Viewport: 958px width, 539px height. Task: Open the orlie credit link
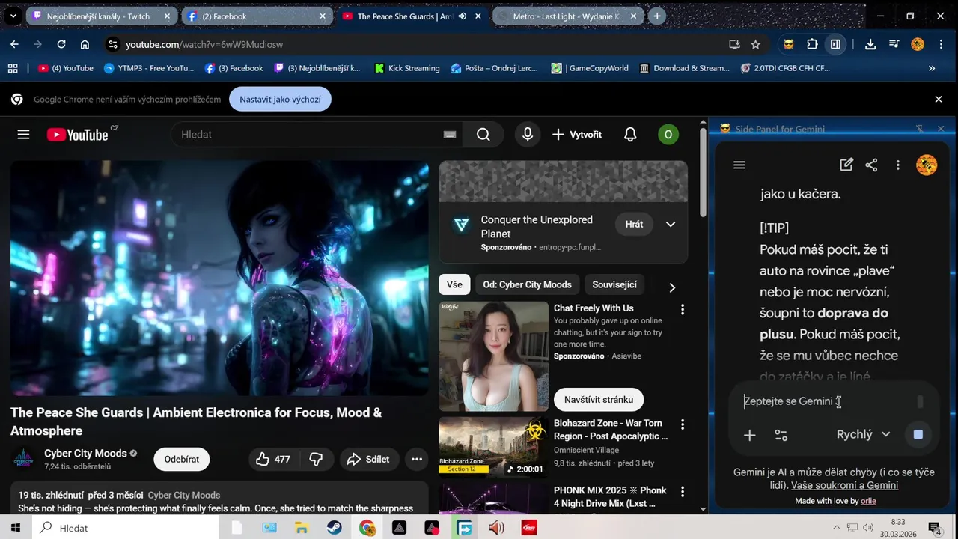(x=868, y=501)
